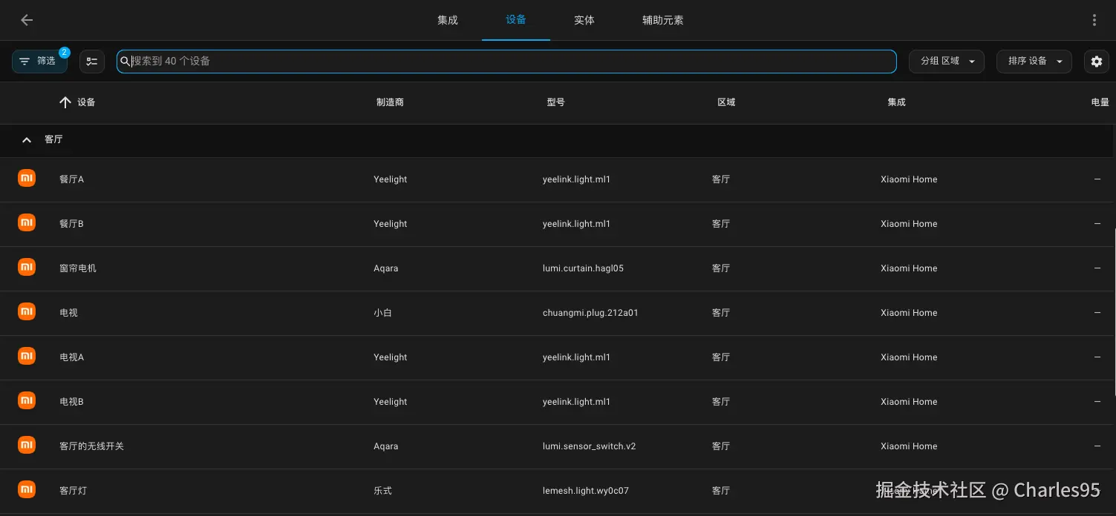Switch to the 实体 tab
The image size is (1116, 516).
(x=584, y=20)
